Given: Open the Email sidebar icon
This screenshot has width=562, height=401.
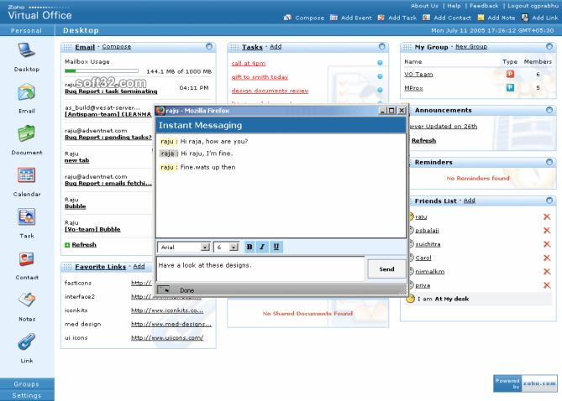Looking at the screenshot, I should click(x=27, y=92).
